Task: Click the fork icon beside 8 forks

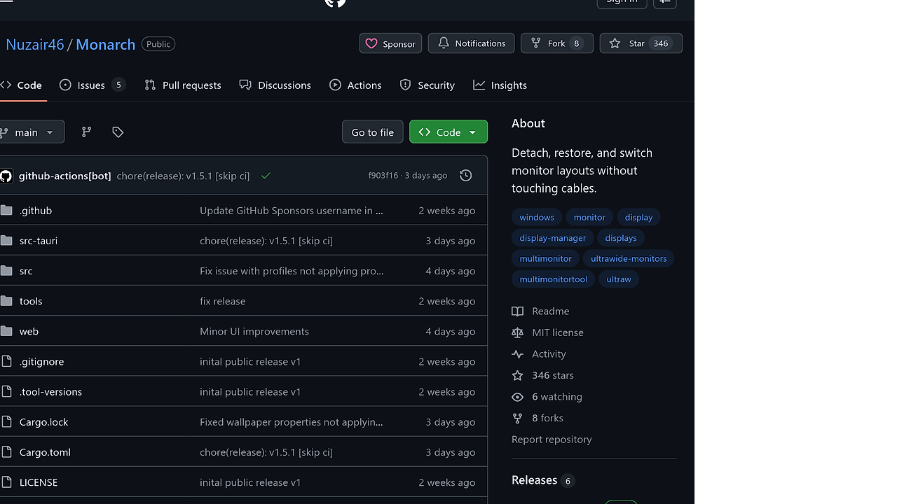Action: point(517,418)
